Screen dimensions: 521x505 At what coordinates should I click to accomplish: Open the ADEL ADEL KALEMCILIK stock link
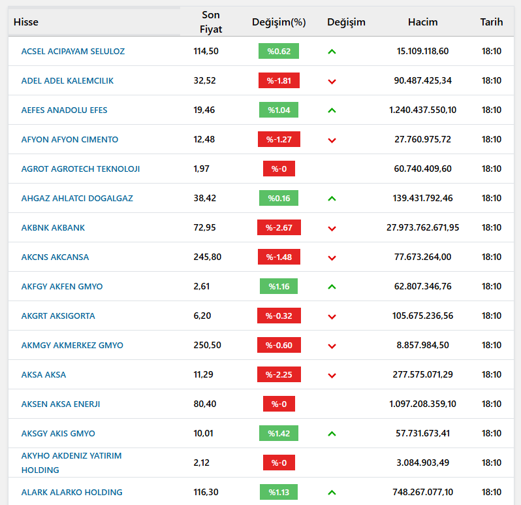coord(67,80)
